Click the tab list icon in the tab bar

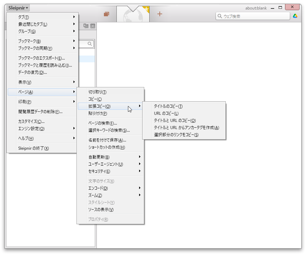tap(106, 14)
